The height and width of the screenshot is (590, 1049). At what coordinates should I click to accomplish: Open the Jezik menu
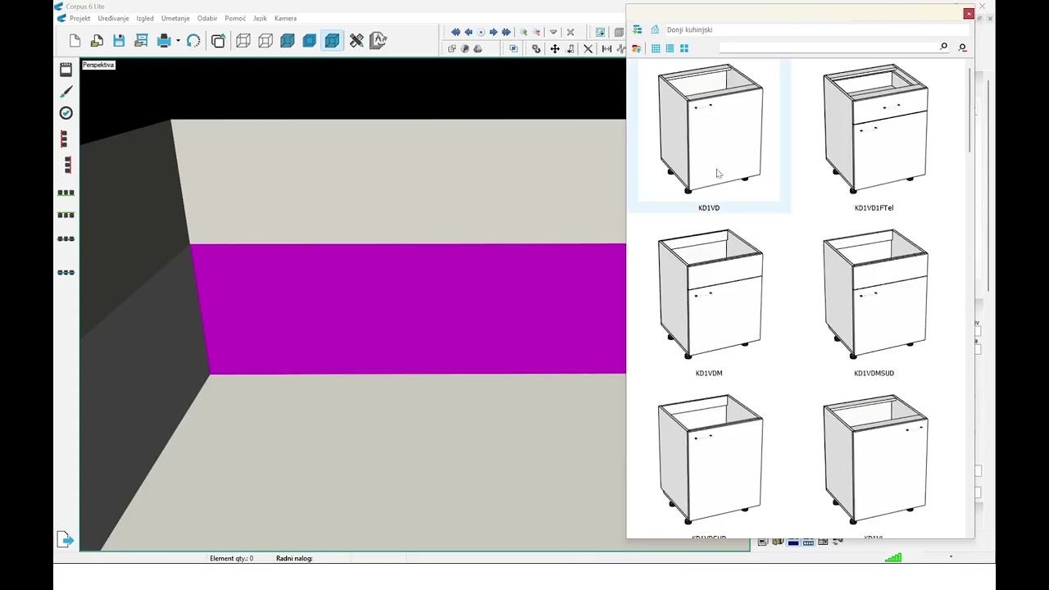tap(260, 18)
